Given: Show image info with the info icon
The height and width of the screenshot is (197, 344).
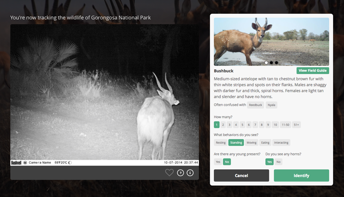Looking at the screenshot, I should coord(190,173).
